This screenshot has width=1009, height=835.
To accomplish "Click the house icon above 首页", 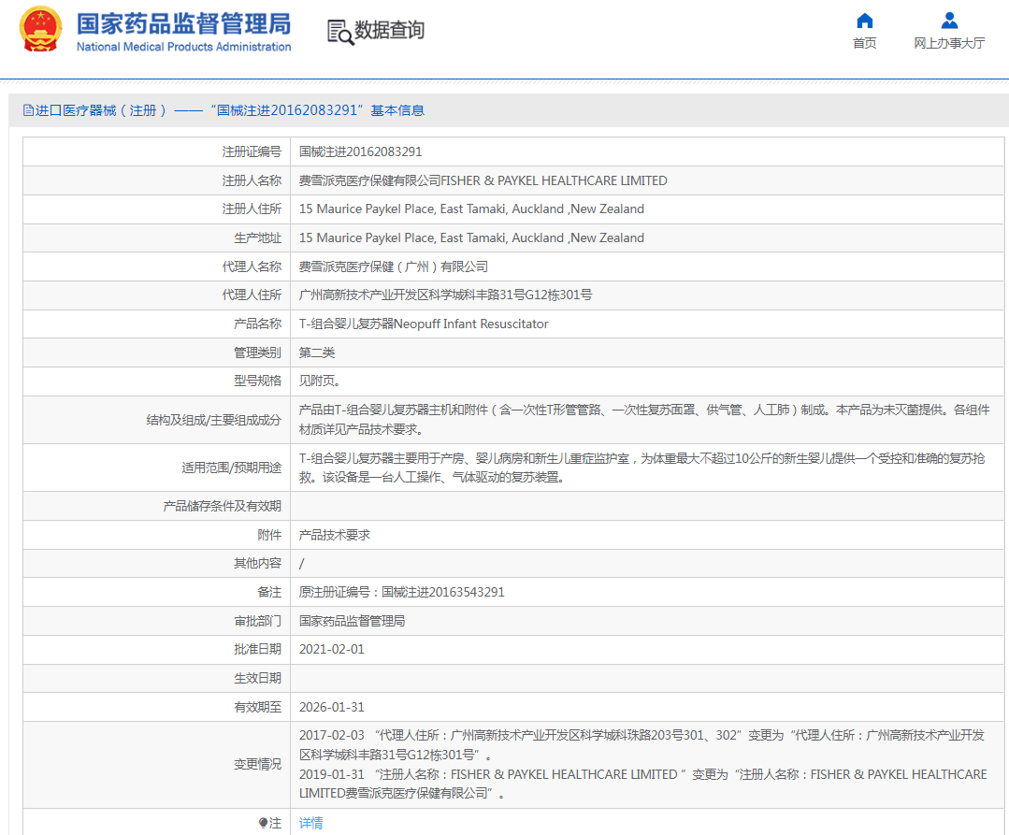I will [865, 21].
